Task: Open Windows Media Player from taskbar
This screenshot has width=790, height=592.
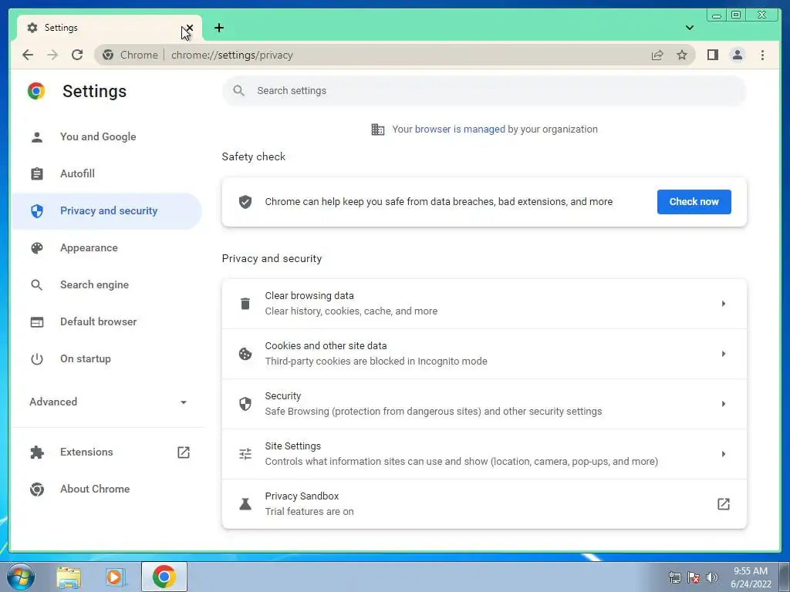Action: click(116, 577)
